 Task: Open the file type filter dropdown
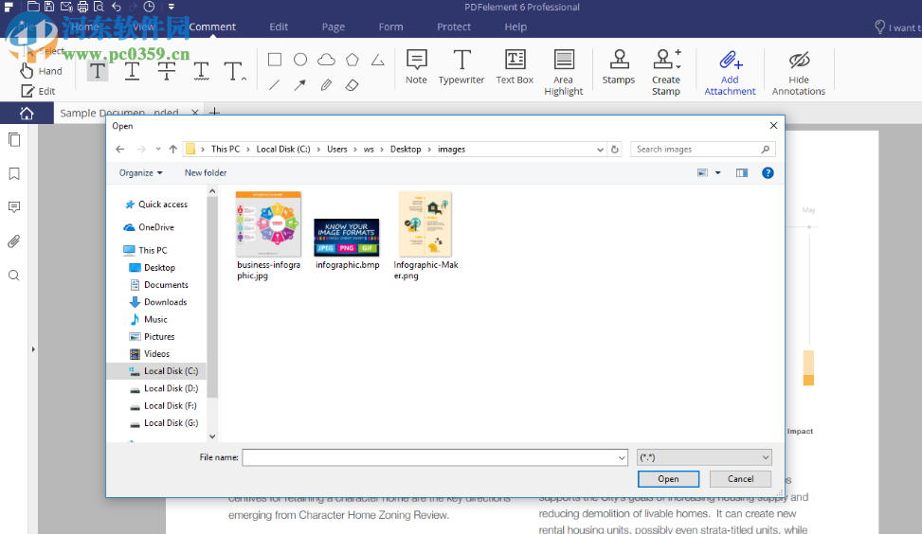click(x=704, y=457)
